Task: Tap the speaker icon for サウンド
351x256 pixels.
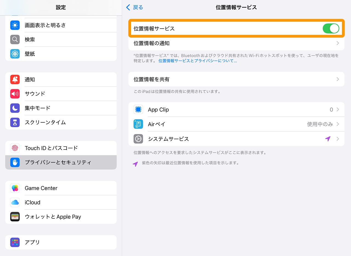Action: pyautogui.click(x=15, y=94)
